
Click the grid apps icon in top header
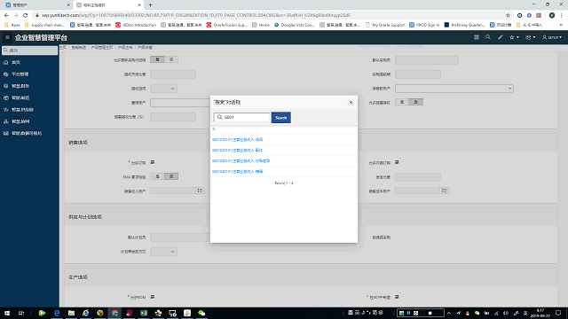477,37
